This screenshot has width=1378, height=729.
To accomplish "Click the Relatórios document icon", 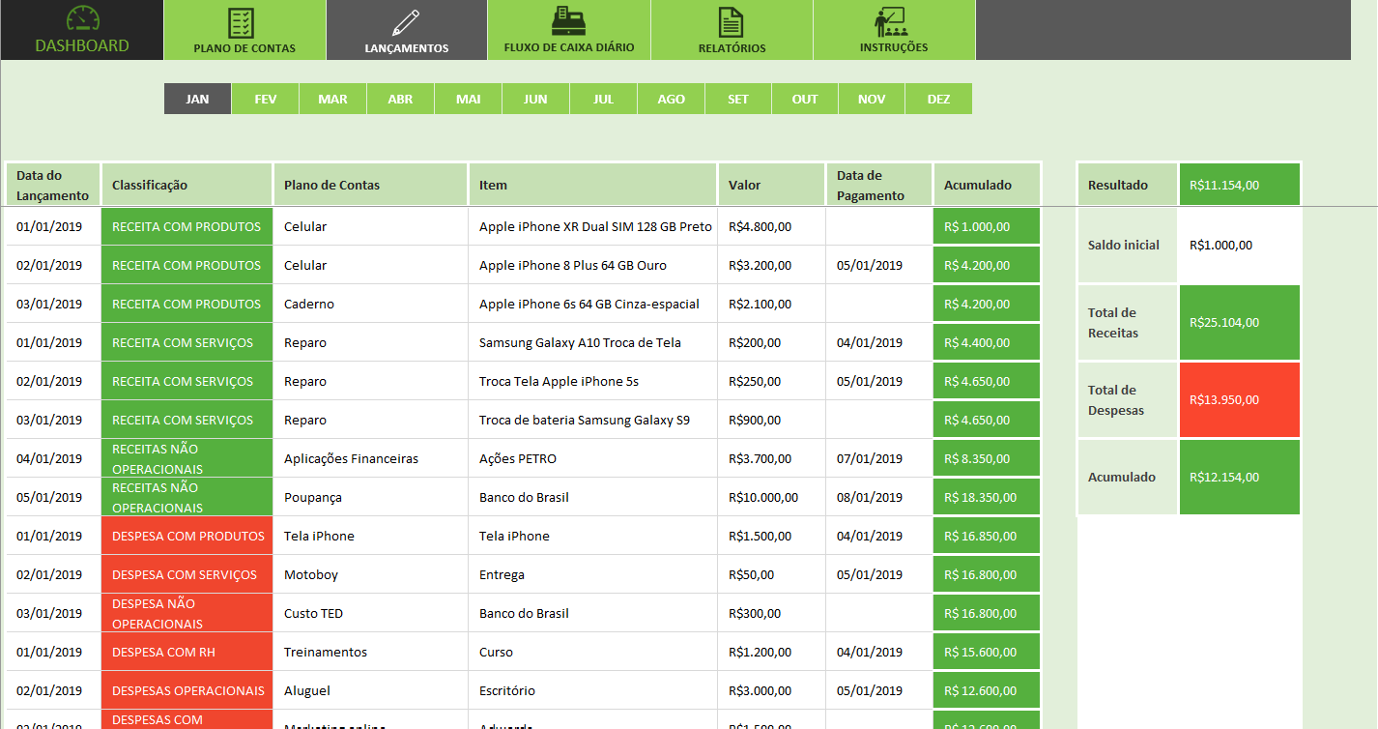I will pos(732,22).
